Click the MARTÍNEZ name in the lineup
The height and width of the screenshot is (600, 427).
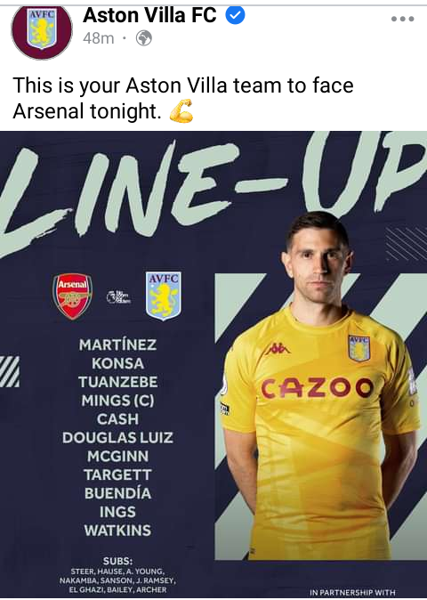pos(117,345)
